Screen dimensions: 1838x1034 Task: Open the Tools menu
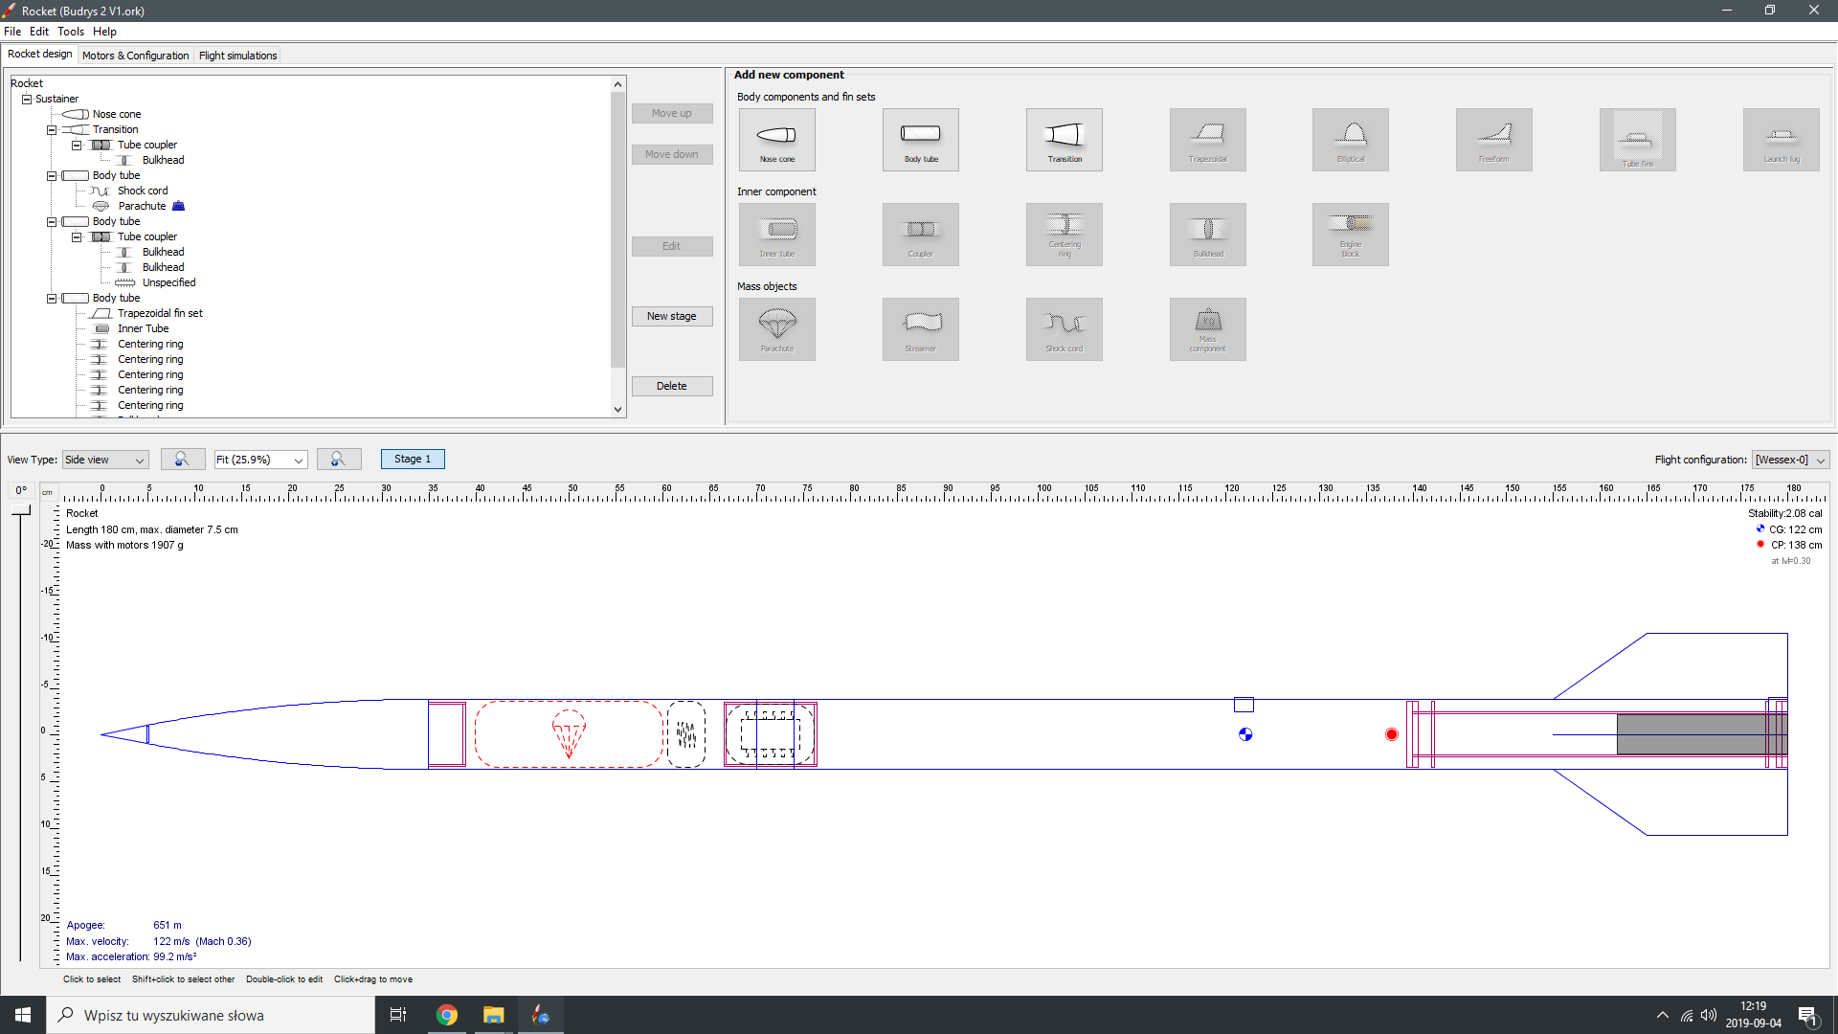click(70, 32)
